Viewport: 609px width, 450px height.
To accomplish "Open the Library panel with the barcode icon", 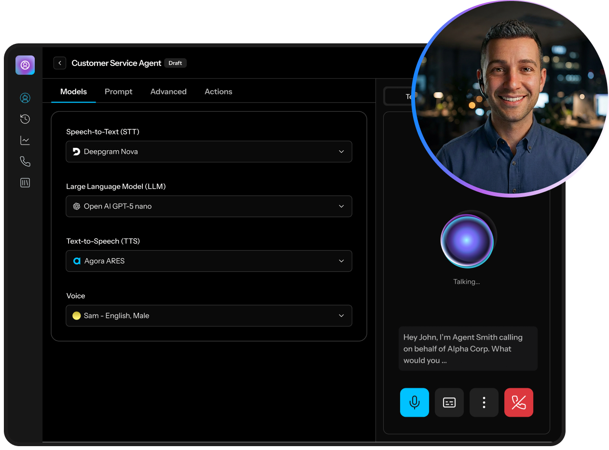I will pos(25,183).
